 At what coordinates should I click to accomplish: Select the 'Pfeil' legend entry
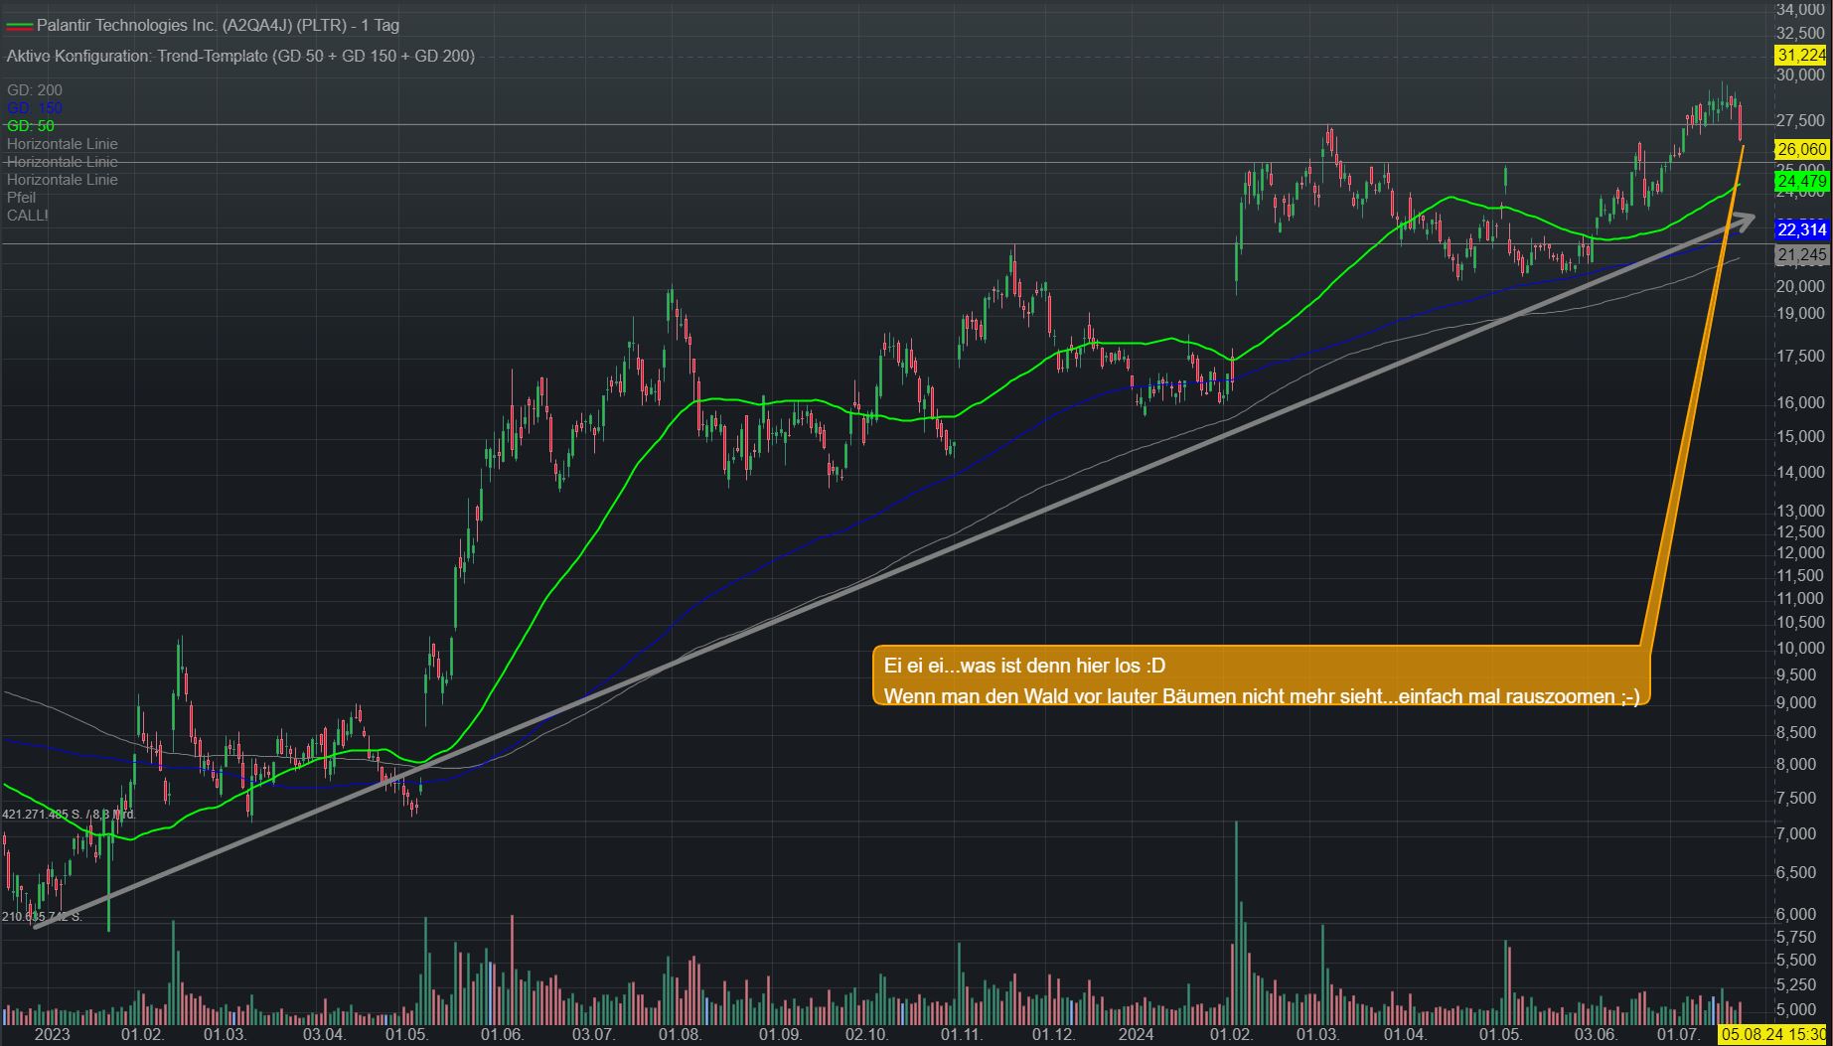(21, 198)
